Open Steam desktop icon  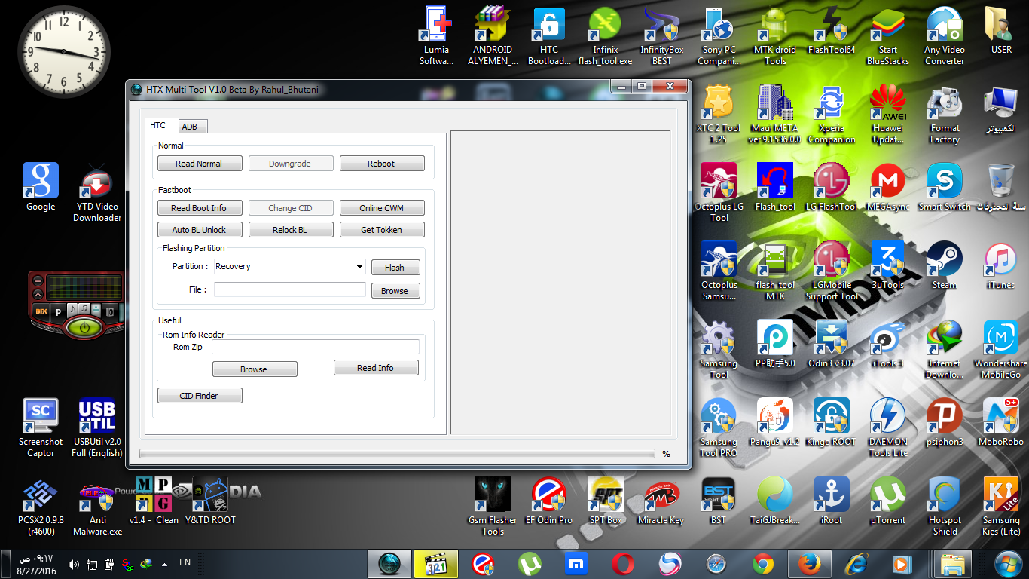coord(945,265)
